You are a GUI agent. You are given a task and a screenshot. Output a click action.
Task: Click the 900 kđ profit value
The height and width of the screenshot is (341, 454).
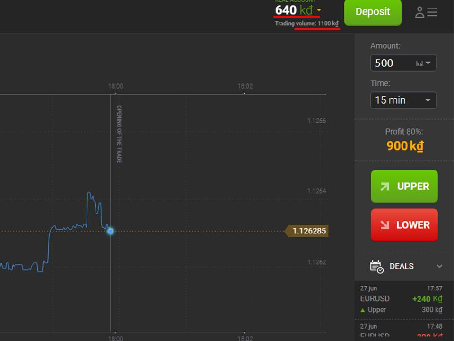tap(405, 146)
